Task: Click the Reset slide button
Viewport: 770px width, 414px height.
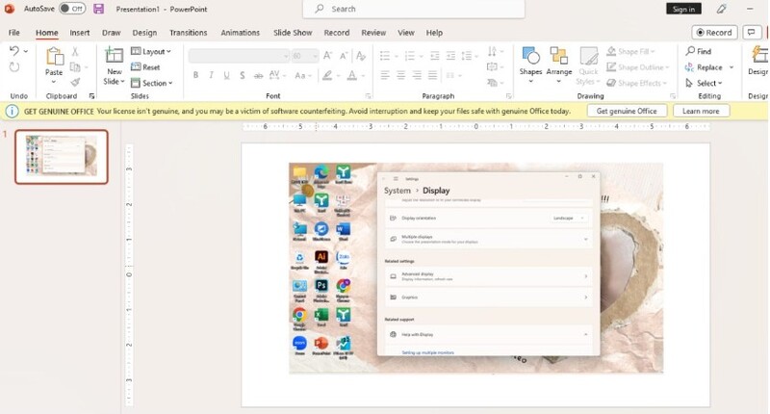Action: click(145, 66)
